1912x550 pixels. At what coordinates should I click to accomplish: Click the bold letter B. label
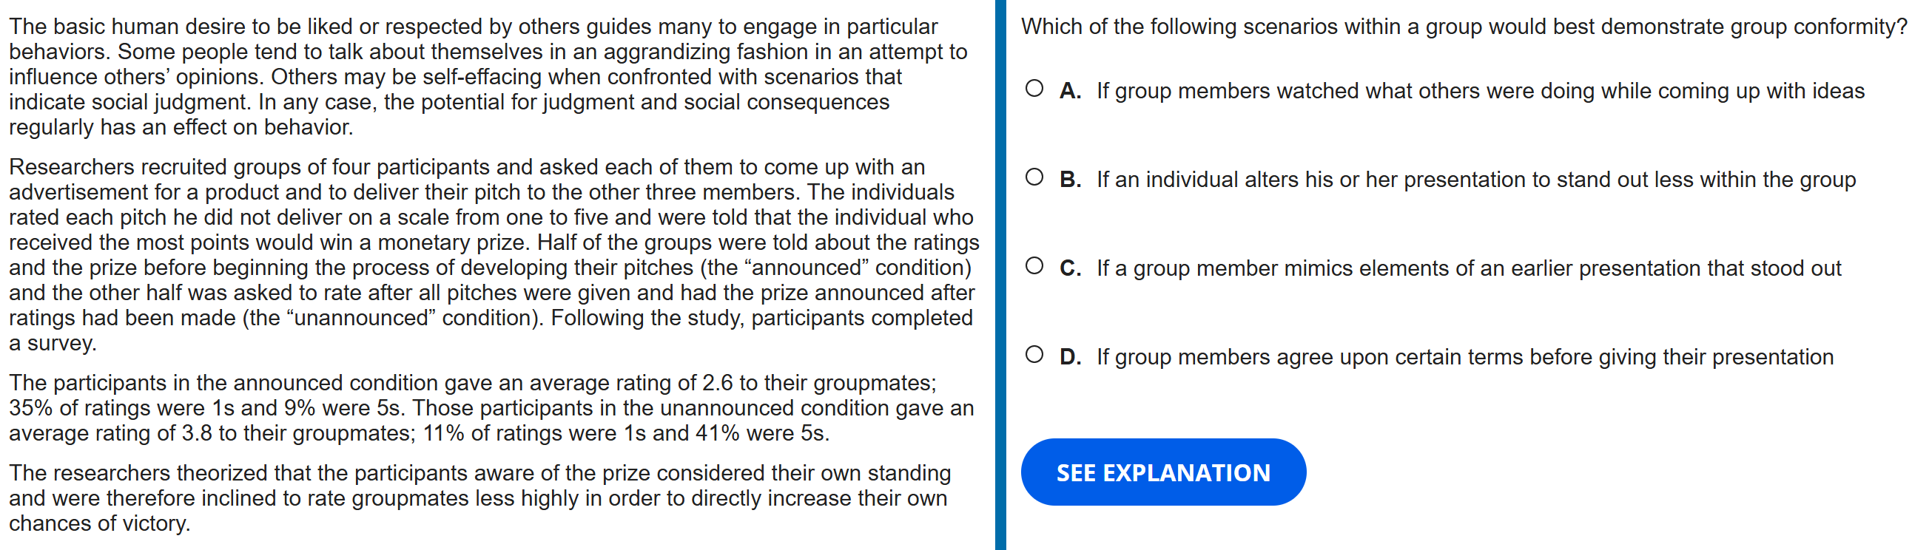pos(1069,180)
